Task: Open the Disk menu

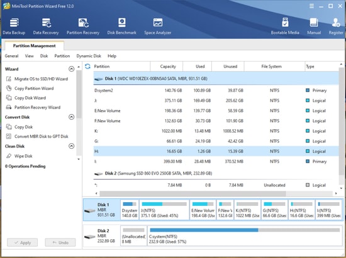Action: (44, 56)
